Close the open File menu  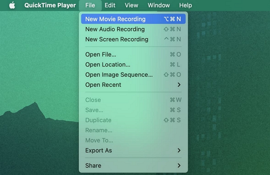pyautogui.click(x=90, y=5)
